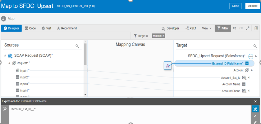The width and height of the screenshot is (261, 124).
Task: Click the SFDC_SS_UPSERT_INT (1.0) label
Action: pyautogui.click(x=76, y=6)
